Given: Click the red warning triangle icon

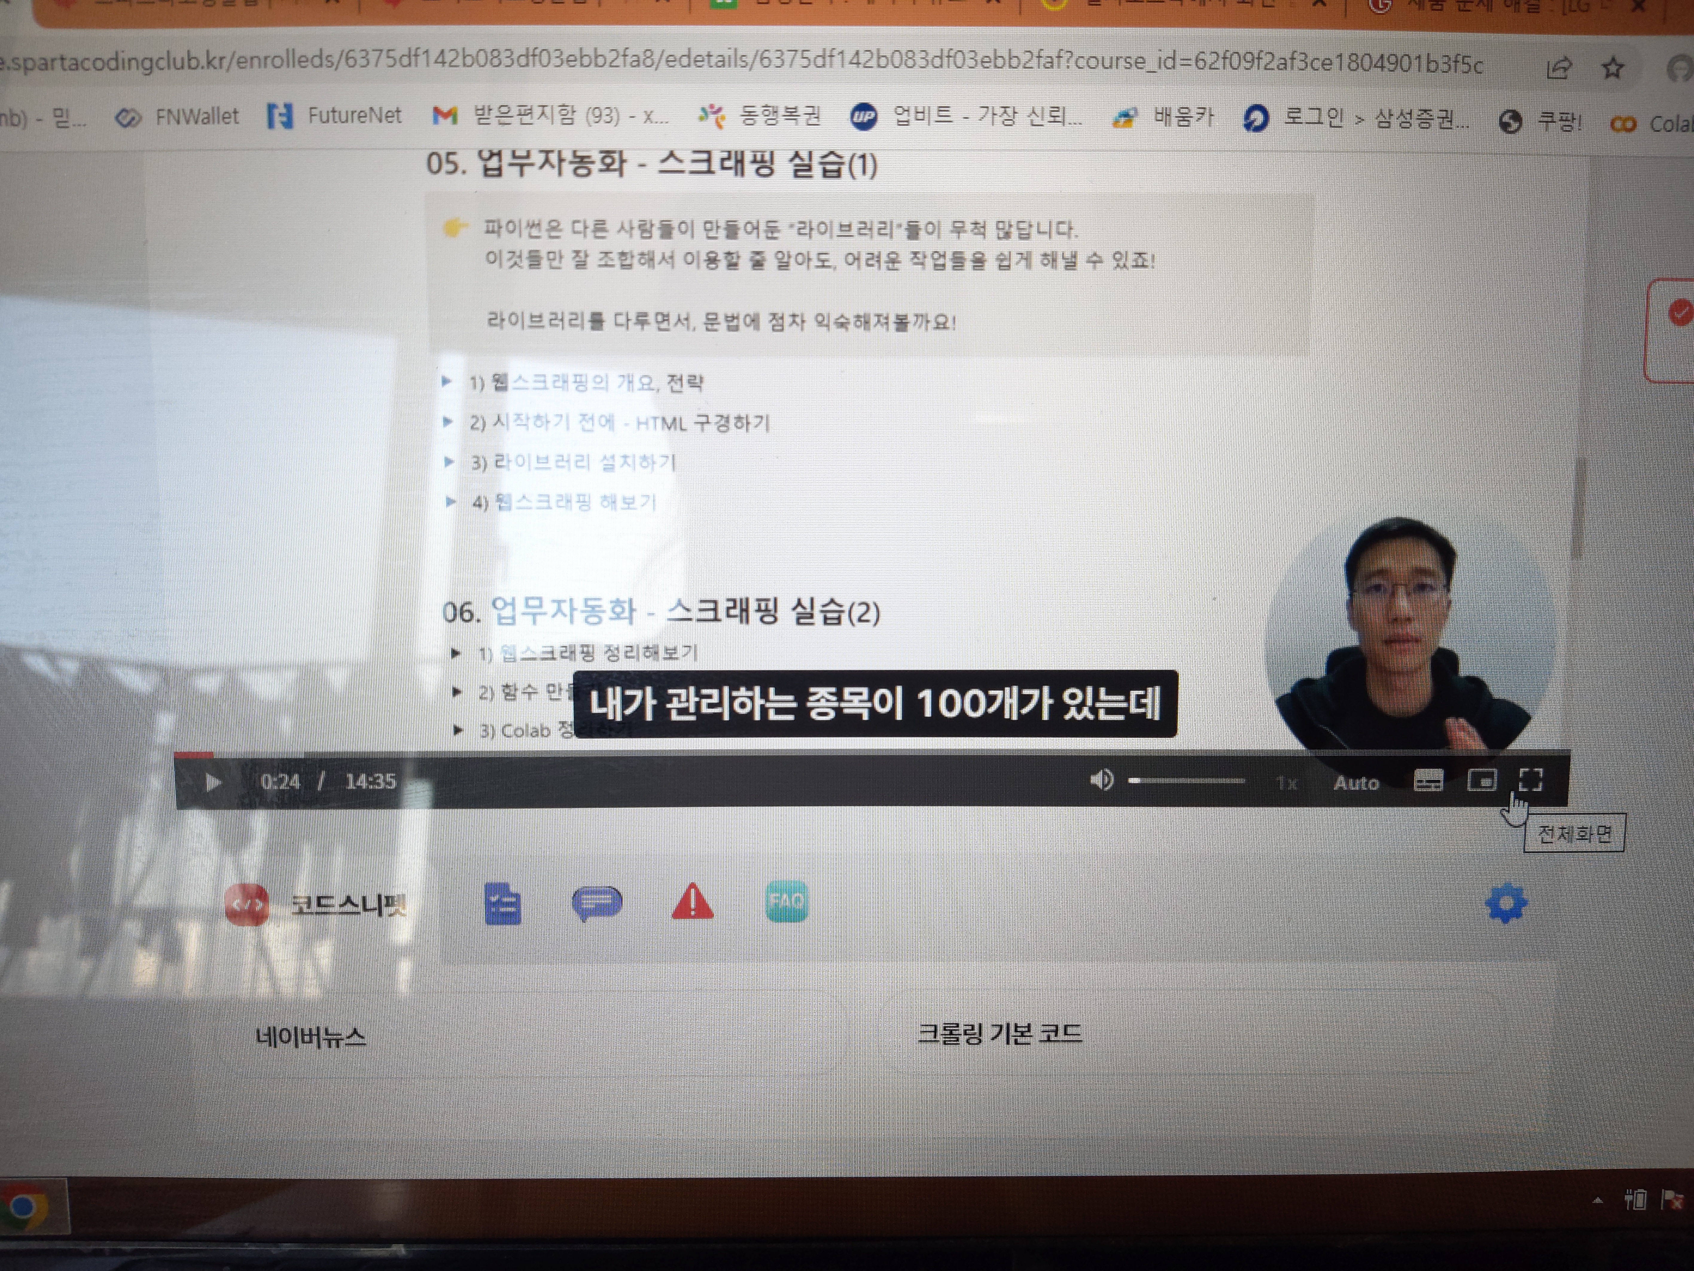Looking at the screenshot, I should point(692,902).
